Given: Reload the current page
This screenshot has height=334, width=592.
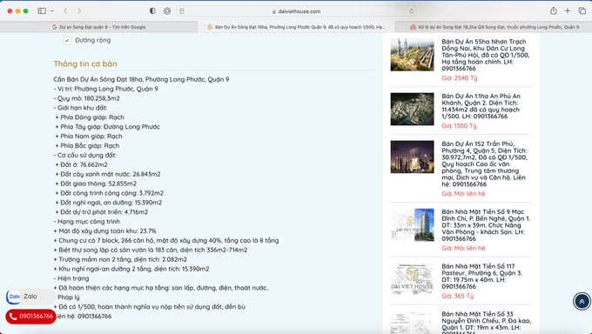Looking at the screenshot, I should click(x=412, y=11).
